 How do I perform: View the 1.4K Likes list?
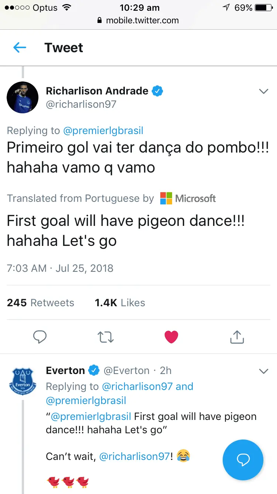(x=120, y=303)
